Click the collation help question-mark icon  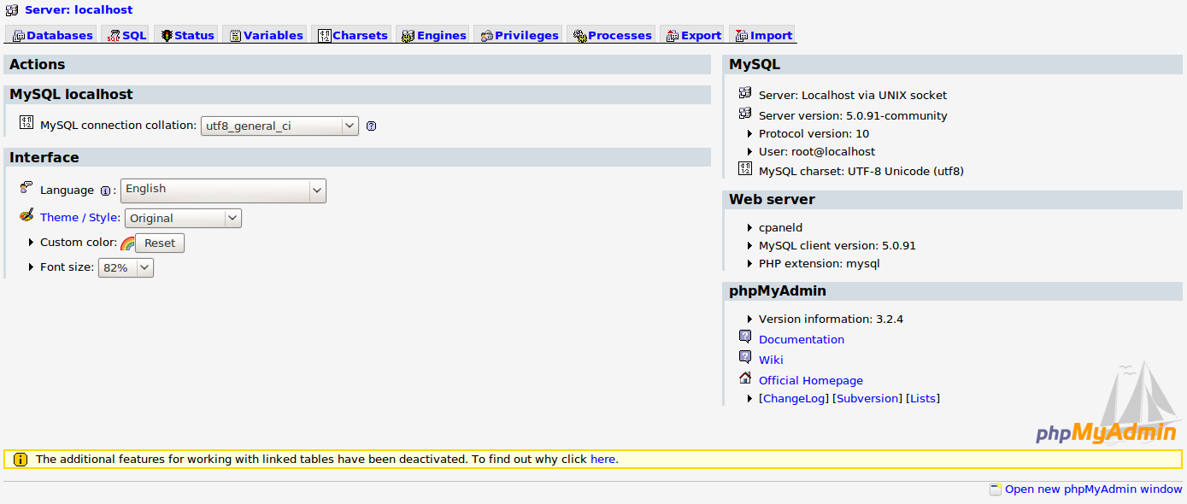(371, 126)
